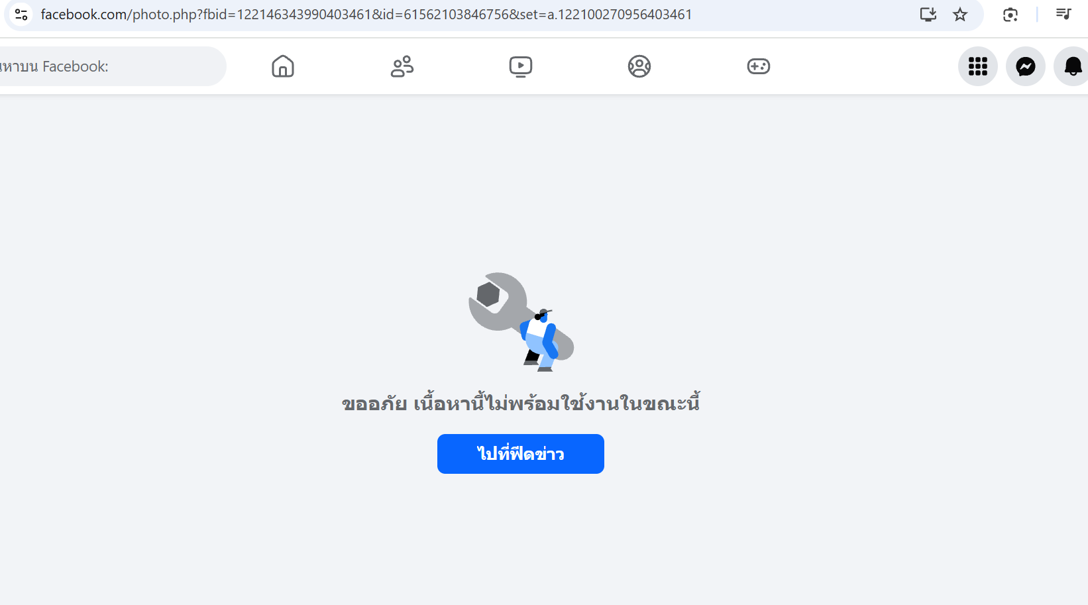Open the Messenger chat icon

[1026, 66]
